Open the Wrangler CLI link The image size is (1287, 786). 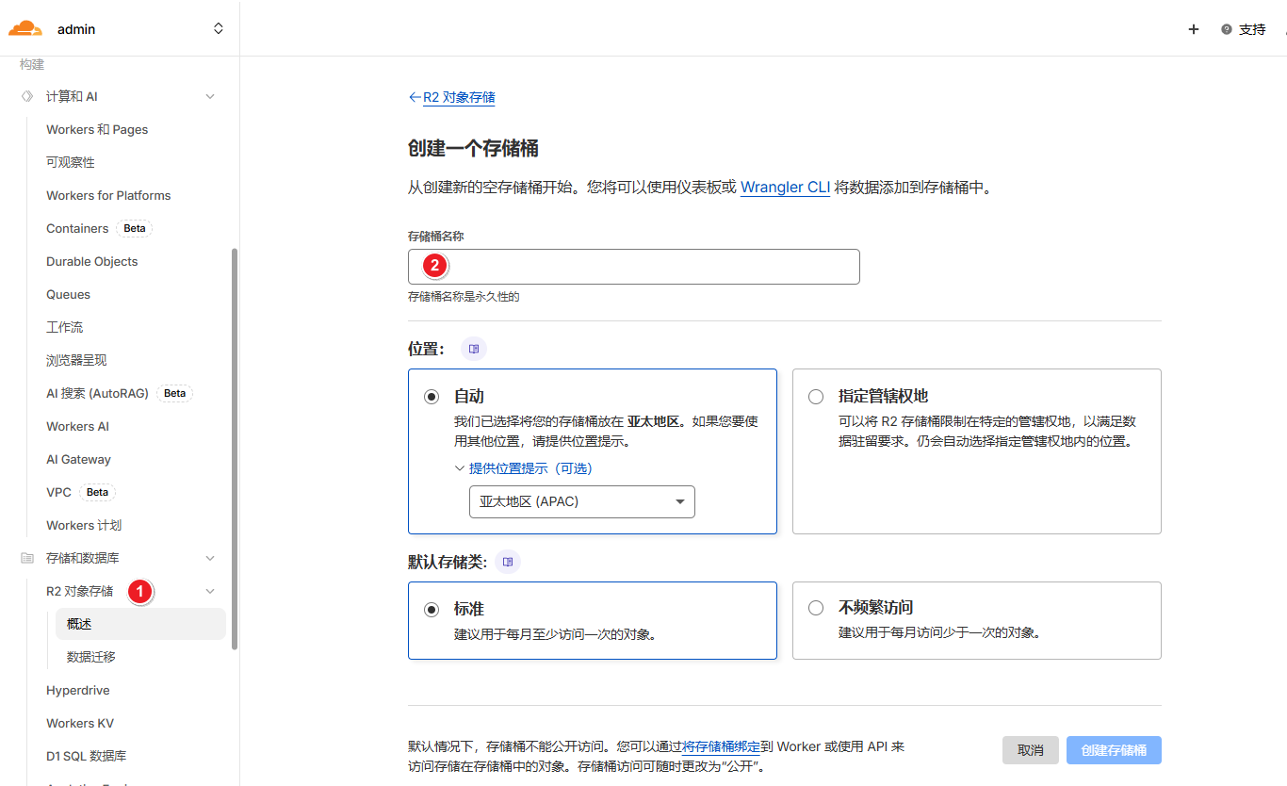click(x=785, y=188)
